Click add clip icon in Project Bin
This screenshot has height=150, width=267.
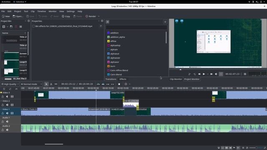click(4, 27)
